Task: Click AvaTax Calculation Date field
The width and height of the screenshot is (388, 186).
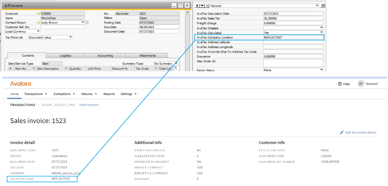Action: [293, 14]
